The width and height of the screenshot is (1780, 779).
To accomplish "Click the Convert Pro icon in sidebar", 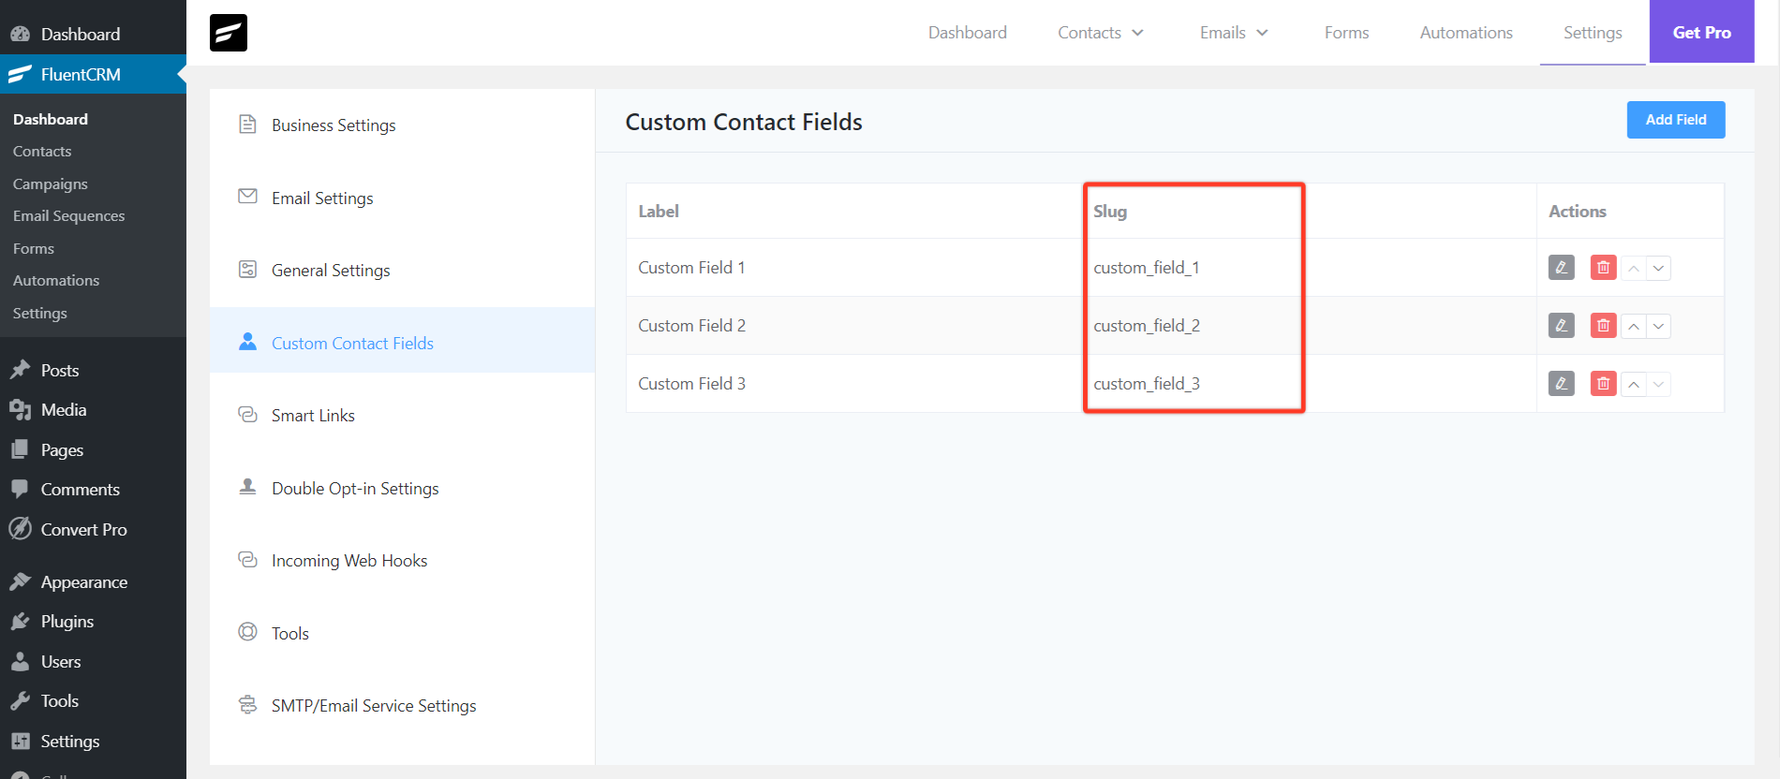I will 21,529.
